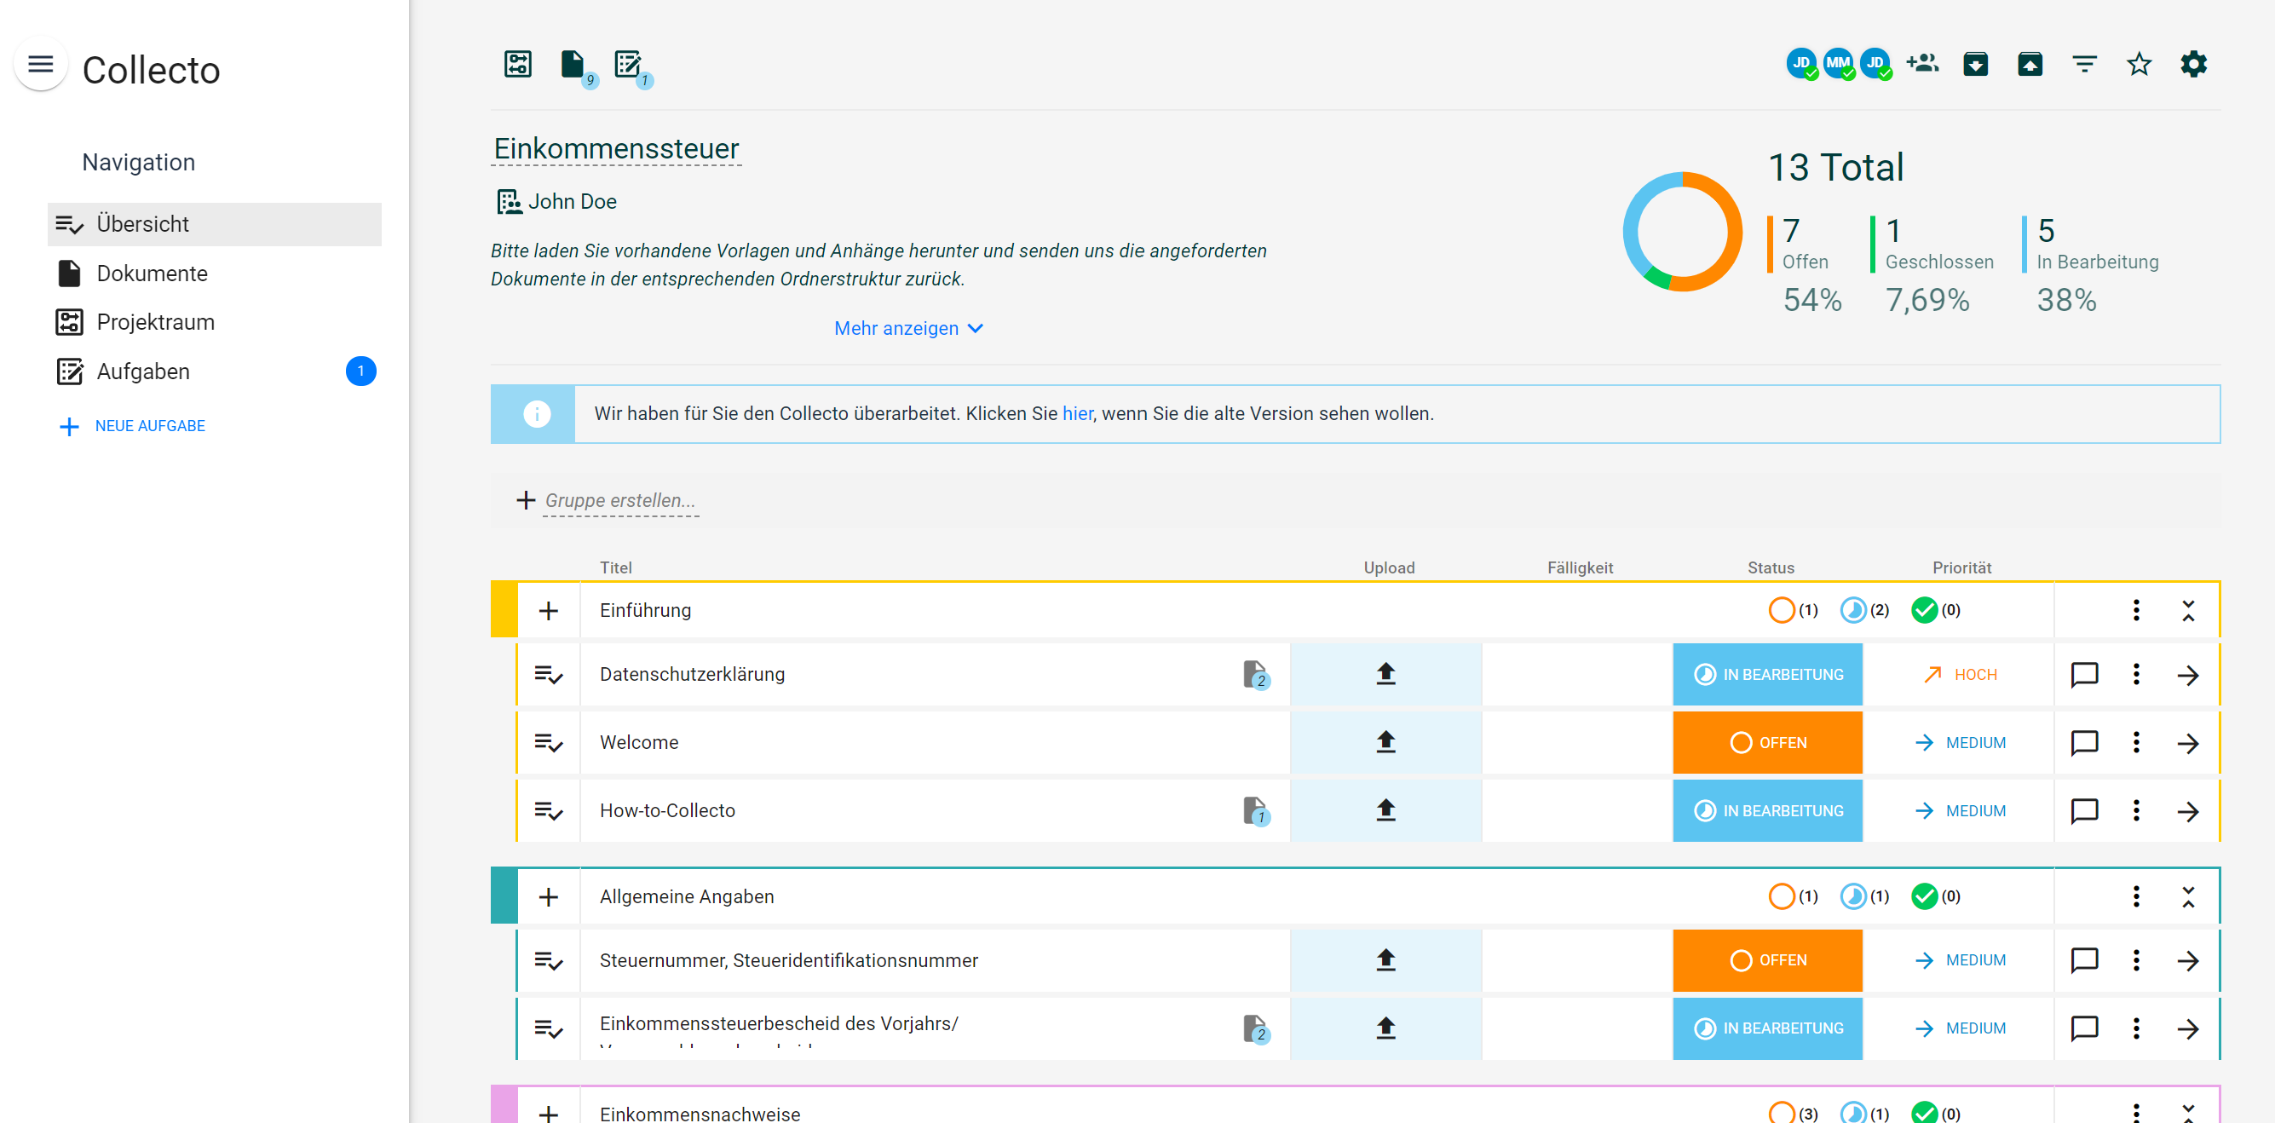Click the add participants icon

1922,64
